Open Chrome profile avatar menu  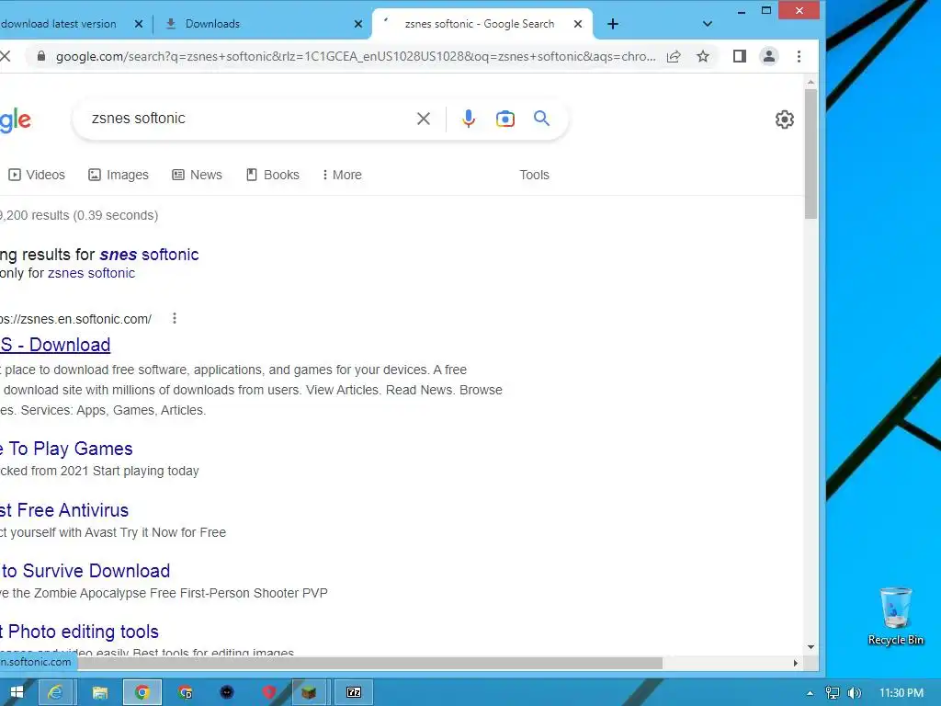pos(769,56)
